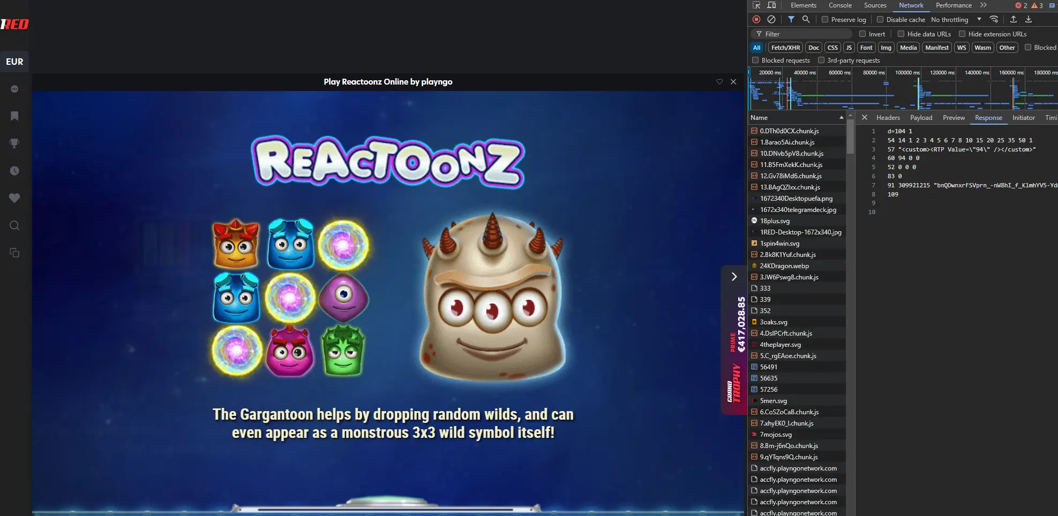Open the EUR currency selector

tap(14, 62)
